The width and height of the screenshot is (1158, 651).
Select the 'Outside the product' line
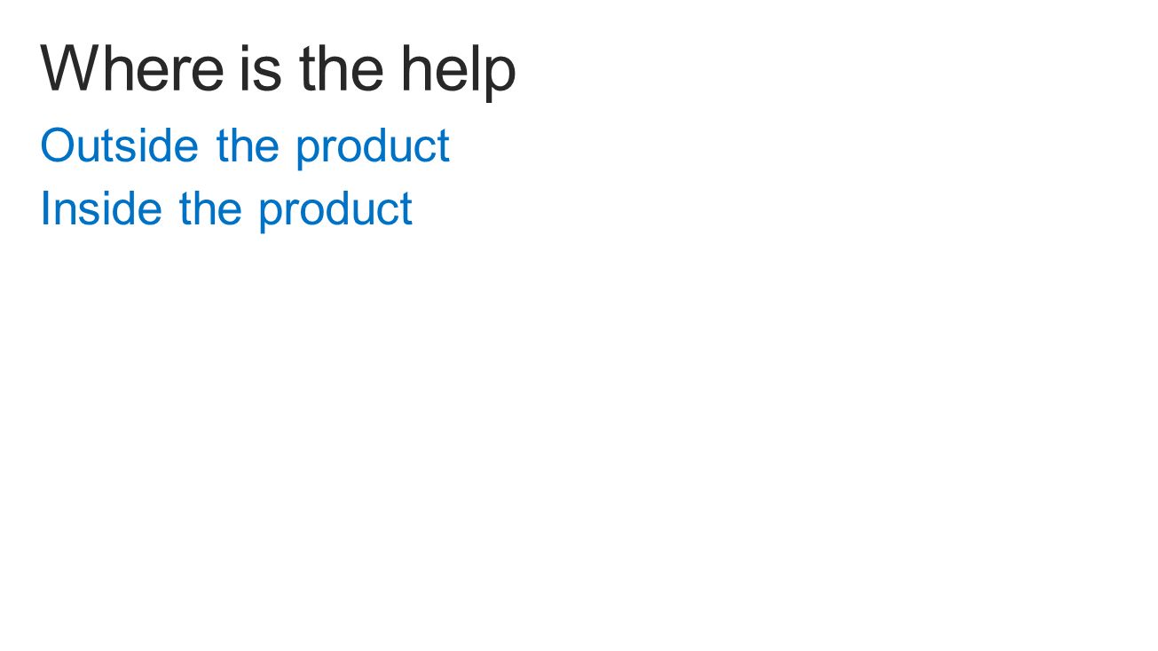245,145
